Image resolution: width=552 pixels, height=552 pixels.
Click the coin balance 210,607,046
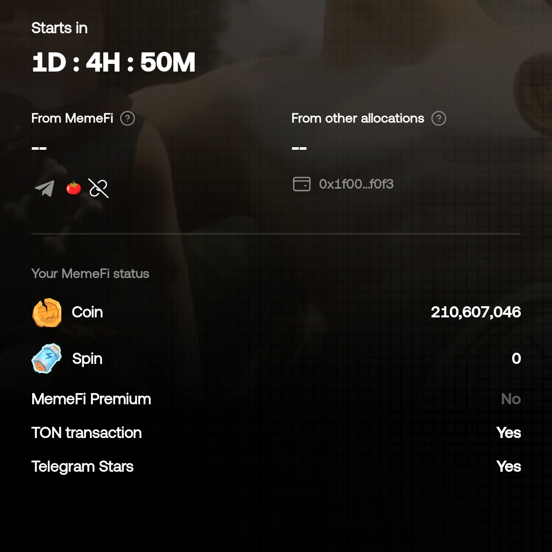pos(476,312)
